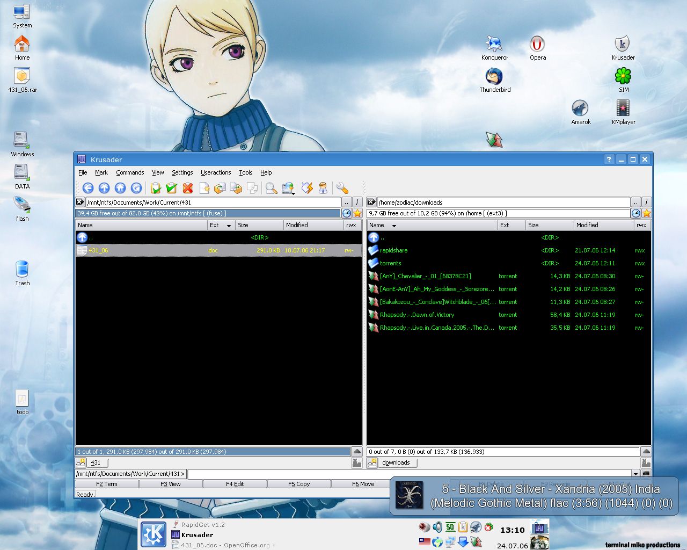Open the KDE K menu button

pyautogui.click(x=153, y=534)
